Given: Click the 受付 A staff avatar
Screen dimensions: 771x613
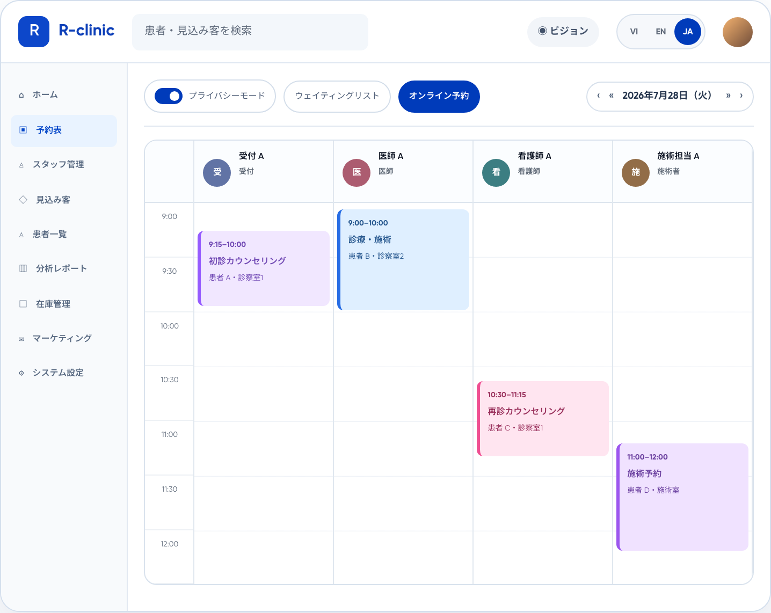Looking at the screenshot, I should (x=217, y=172).
